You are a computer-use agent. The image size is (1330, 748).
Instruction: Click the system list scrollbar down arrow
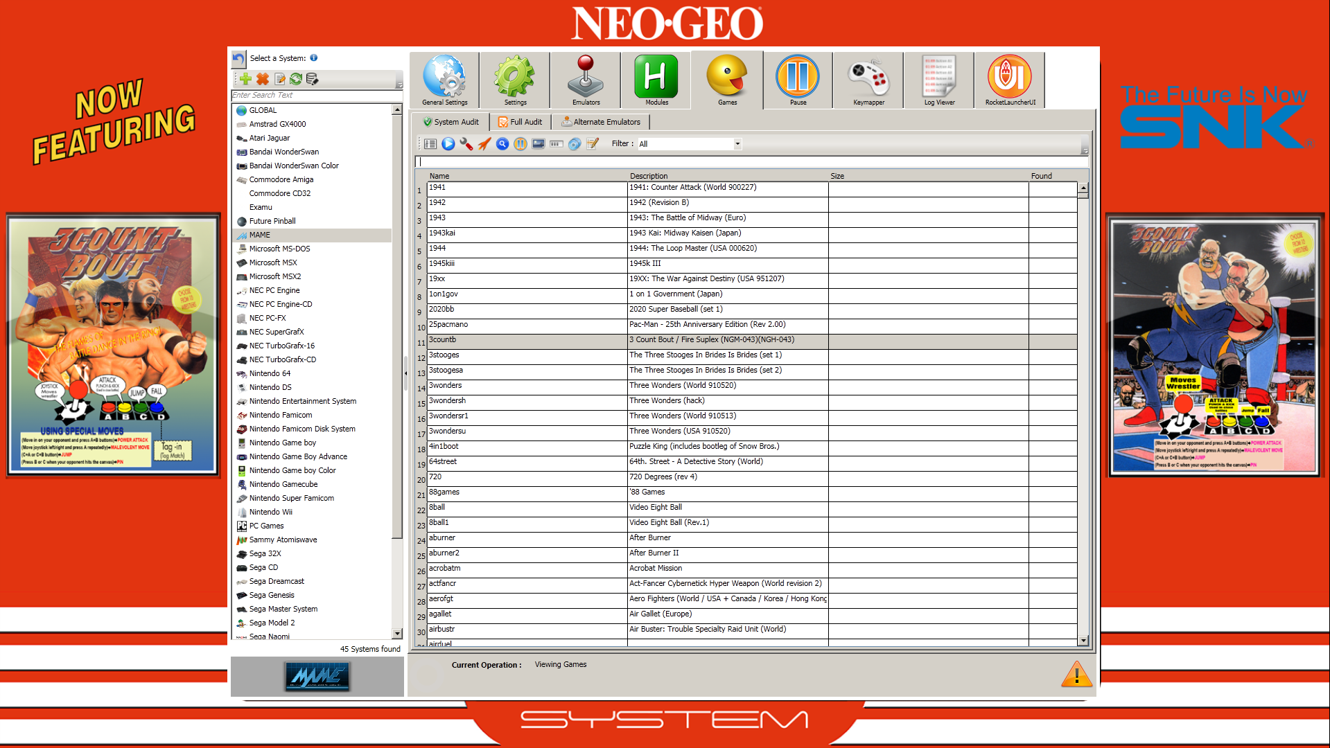397,633
